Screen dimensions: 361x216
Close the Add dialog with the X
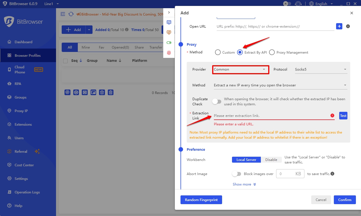pos(352,13)
